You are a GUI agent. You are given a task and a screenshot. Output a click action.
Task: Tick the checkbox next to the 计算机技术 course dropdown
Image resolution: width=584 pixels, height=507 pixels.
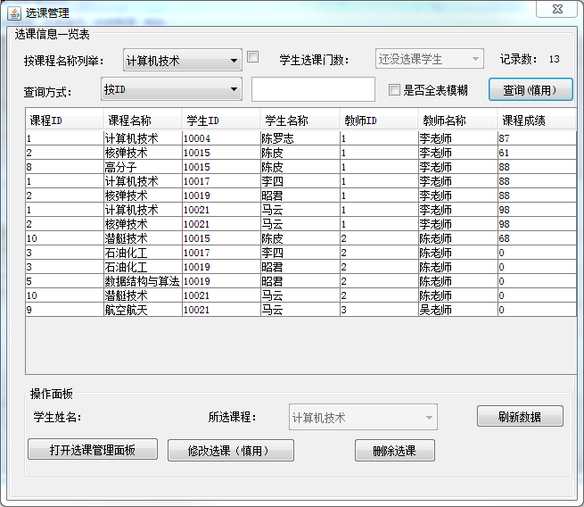[253, 57]
